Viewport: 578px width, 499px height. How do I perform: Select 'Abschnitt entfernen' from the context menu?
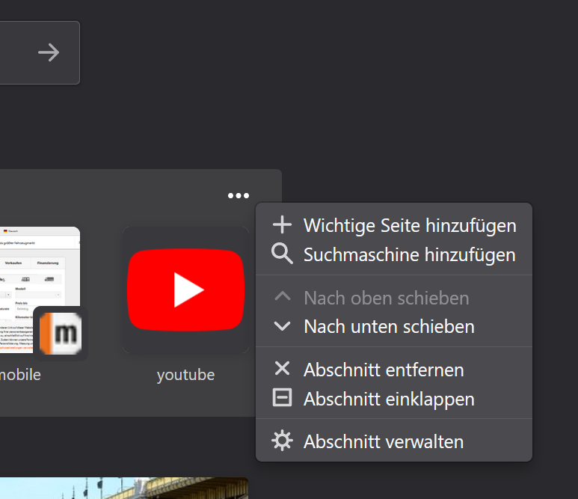pos(394,370)
